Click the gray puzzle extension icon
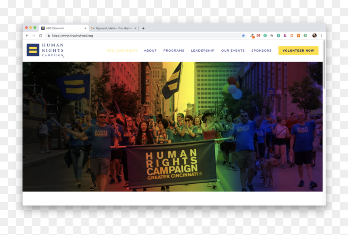The width and height of the screenshot is (348, 235). point(272,36)
